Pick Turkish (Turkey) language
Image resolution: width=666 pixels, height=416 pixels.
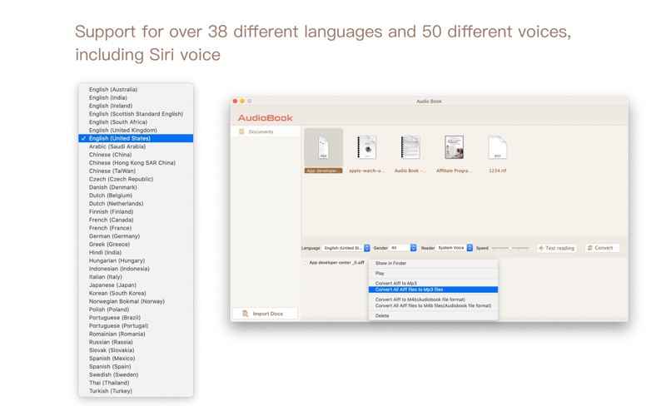[x=136, y=391]
